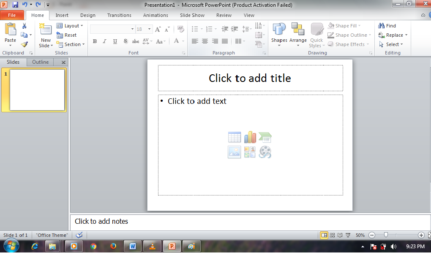This screenshot has height=255, width=431.
Task: Decrease list indent level
Action: click(225, 29)
